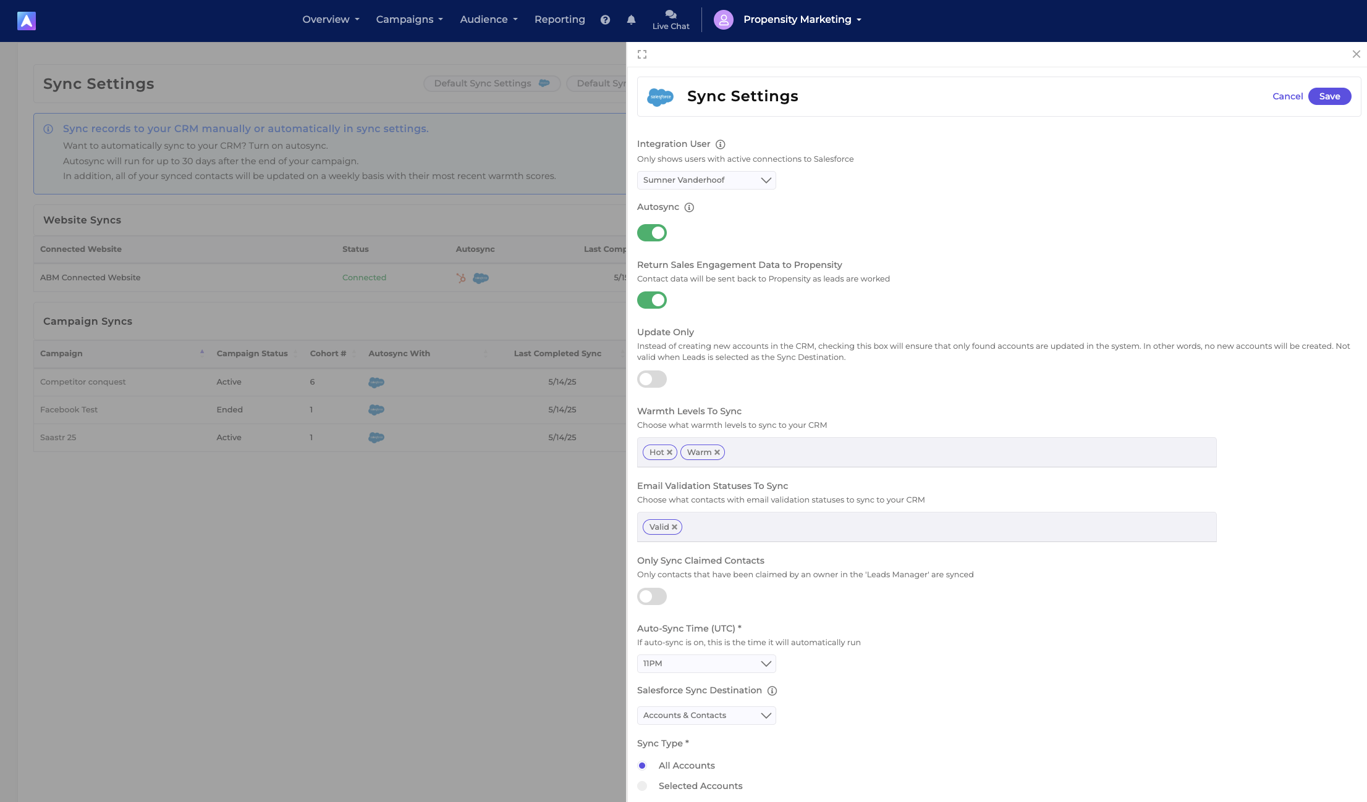Image resolution: width=1367 pixels, height=802 pixels.
Task: Toggle Autosync switch off
Action: (652, 233)
